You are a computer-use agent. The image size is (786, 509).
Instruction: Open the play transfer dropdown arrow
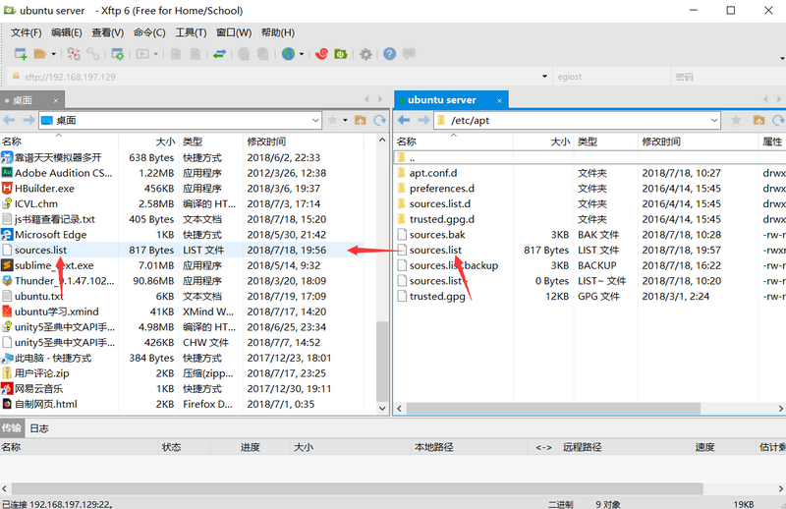coord(156,54)
